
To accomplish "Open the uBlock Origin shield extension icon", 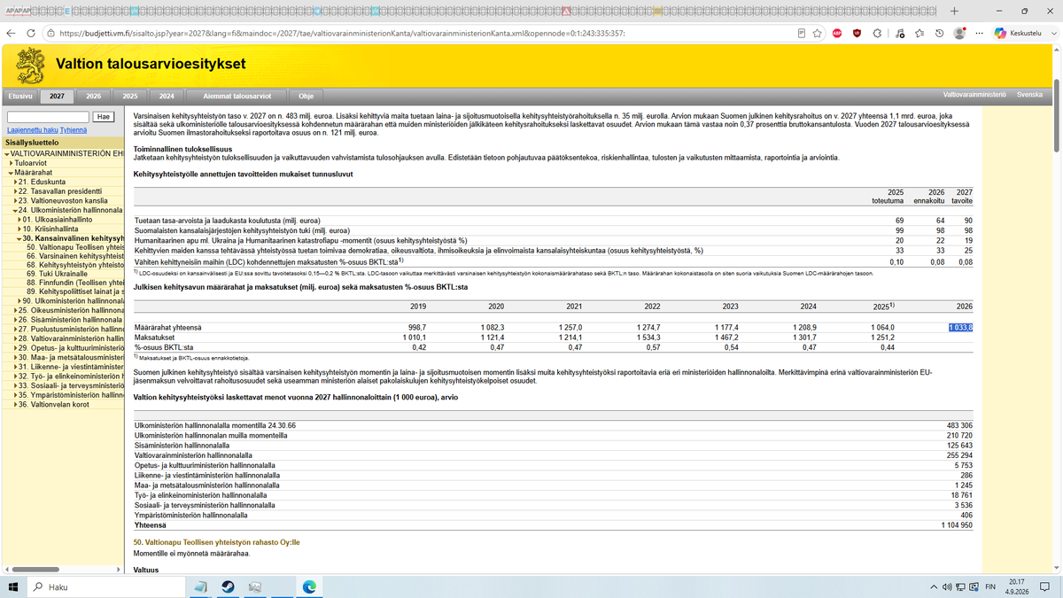I will point(857,33).
